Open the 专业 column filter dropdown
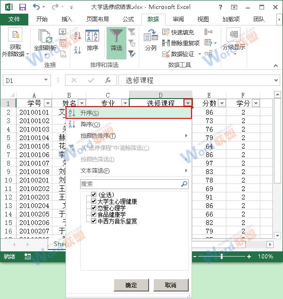 tap(125, 103)
